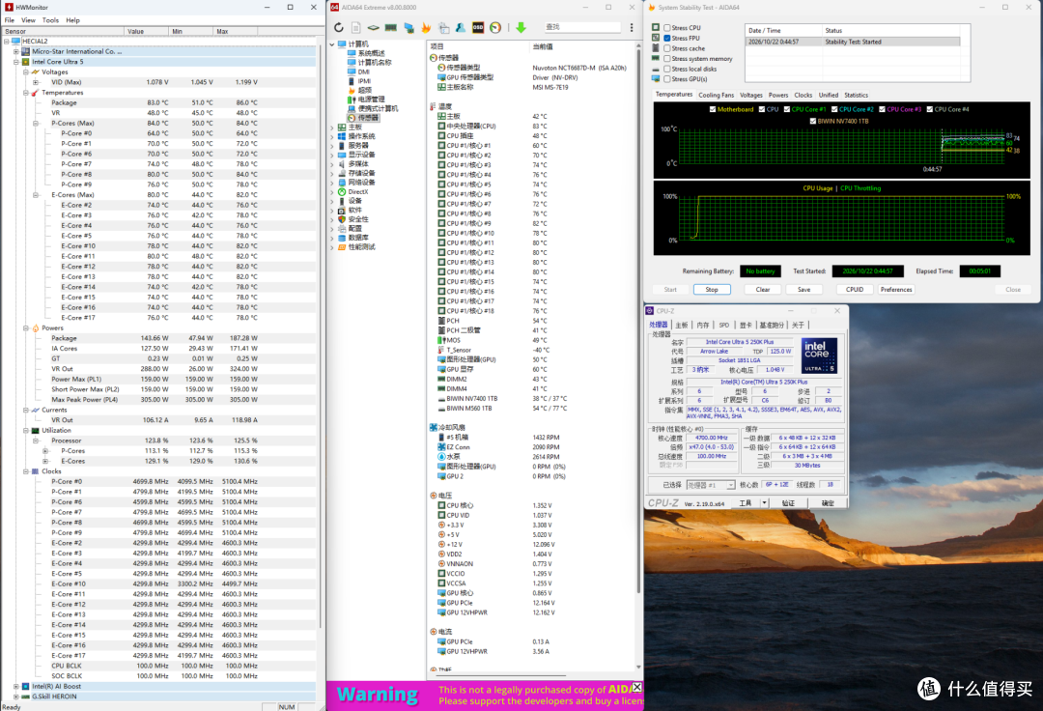Open the 处理器 #1 selection dropdown in CPU-Z
The width and height of the screenshot is (1043, 711).
pos(711,485)
